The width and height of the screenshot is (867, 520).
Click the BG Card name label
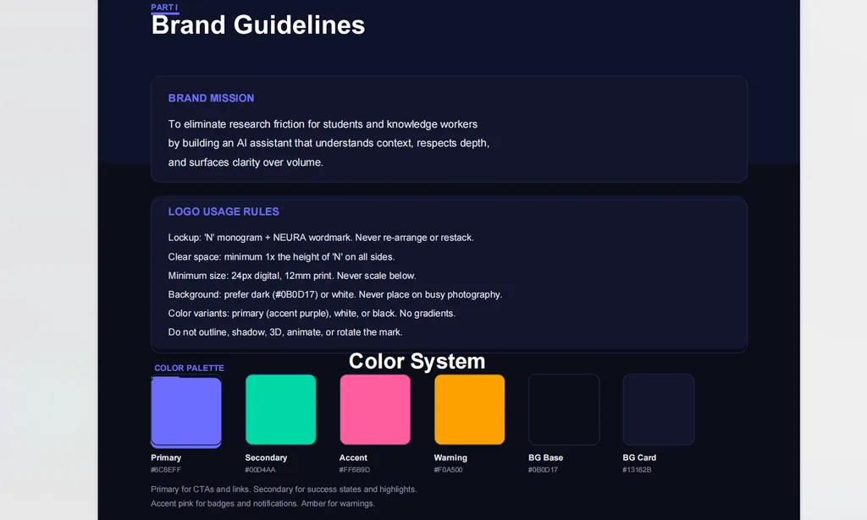click(640, 457)
